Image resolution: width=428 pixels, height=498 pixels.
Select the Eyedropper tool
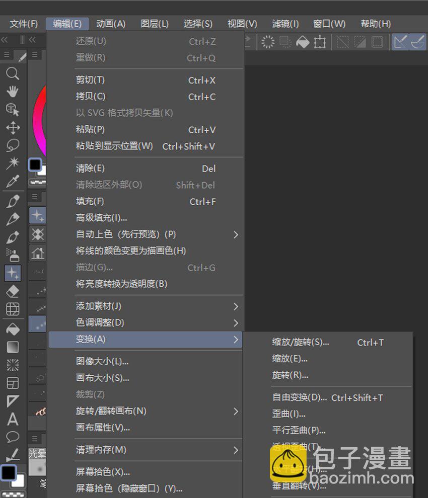pyautogui.click(x=13, y=181)
